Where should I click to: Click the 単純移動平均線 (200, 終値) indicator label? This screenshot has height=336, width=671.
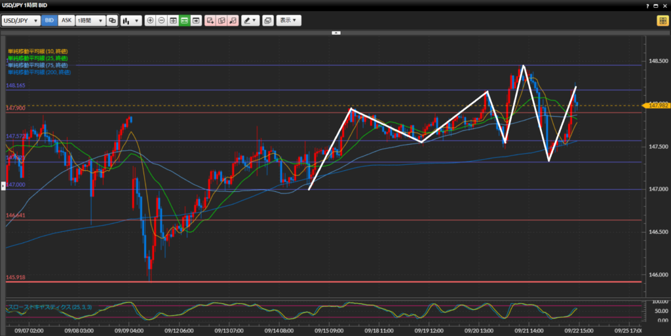39,72
